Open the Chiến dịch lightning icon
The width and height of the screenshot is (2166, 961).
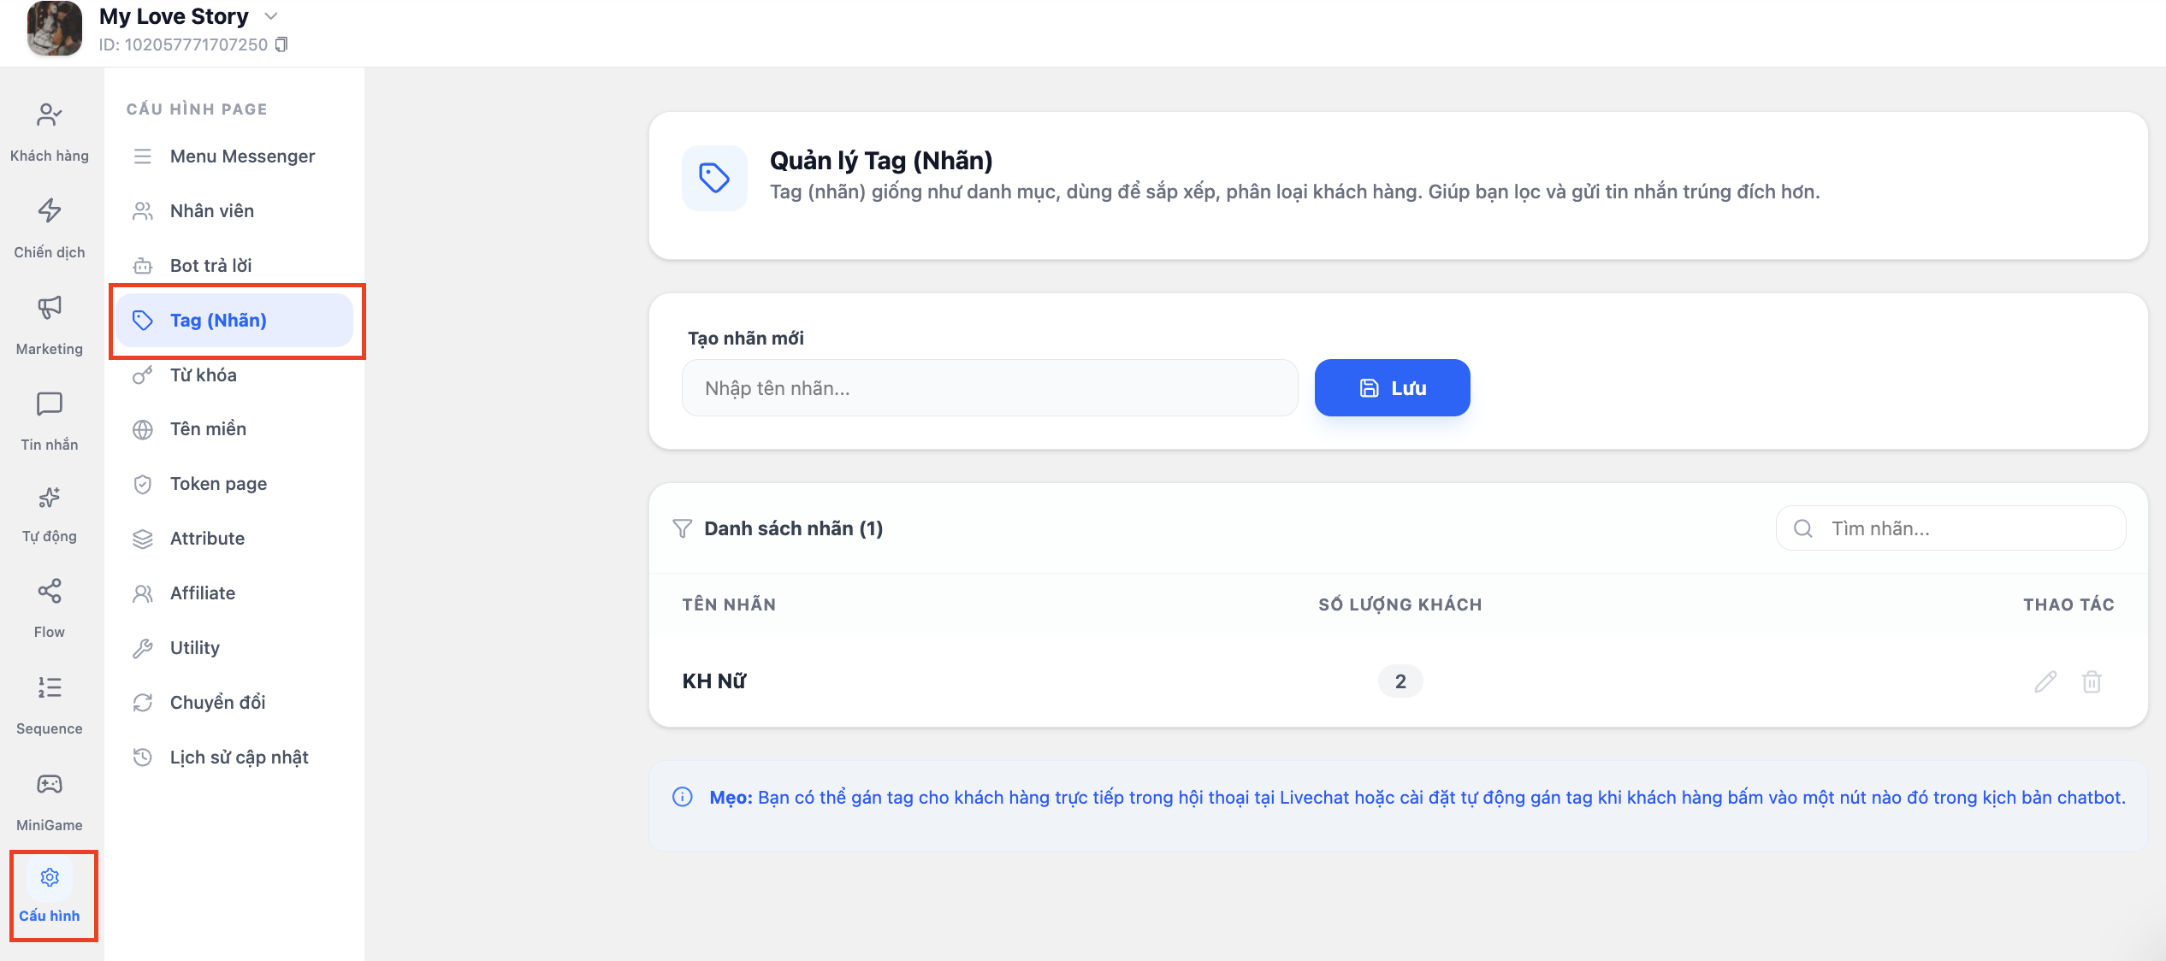click(50, 210)
